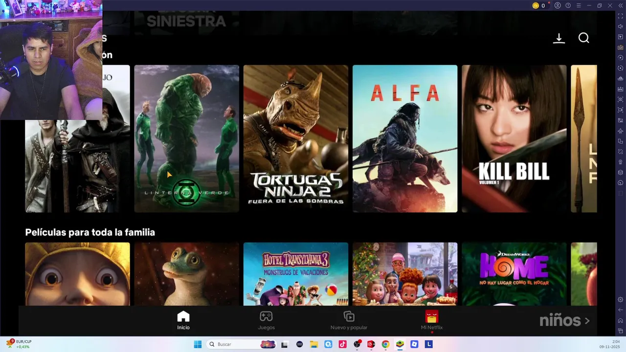
Task: Click the EUR/CLP widget in taskbar
Action: [19, 344]
